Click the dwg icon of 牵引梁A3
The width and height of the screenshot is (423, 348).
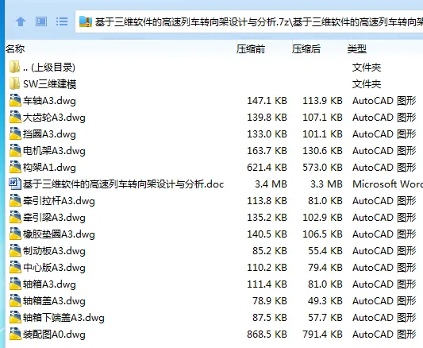click(x=15, y=218)
